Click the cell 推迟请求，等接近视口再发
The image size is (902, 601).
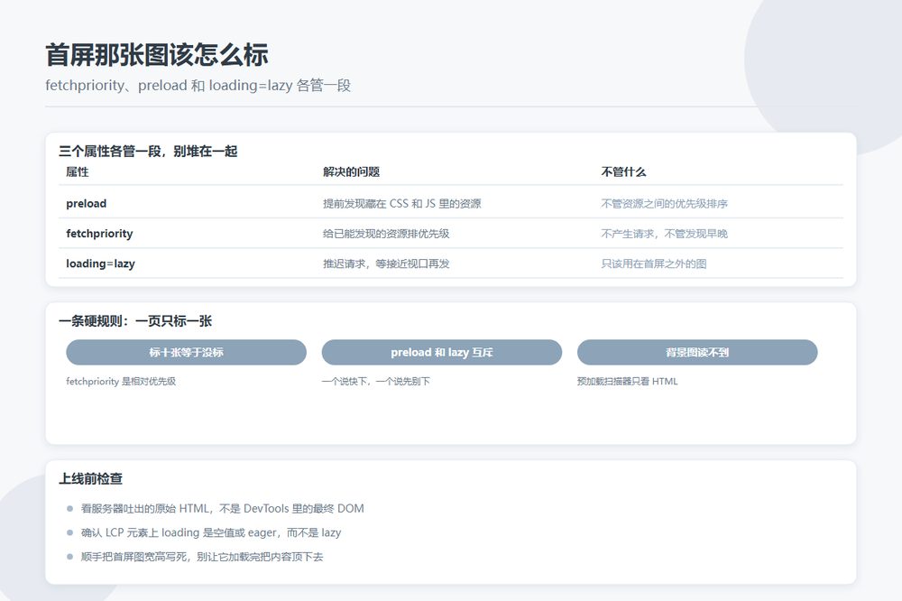click(x=386, y=264)
